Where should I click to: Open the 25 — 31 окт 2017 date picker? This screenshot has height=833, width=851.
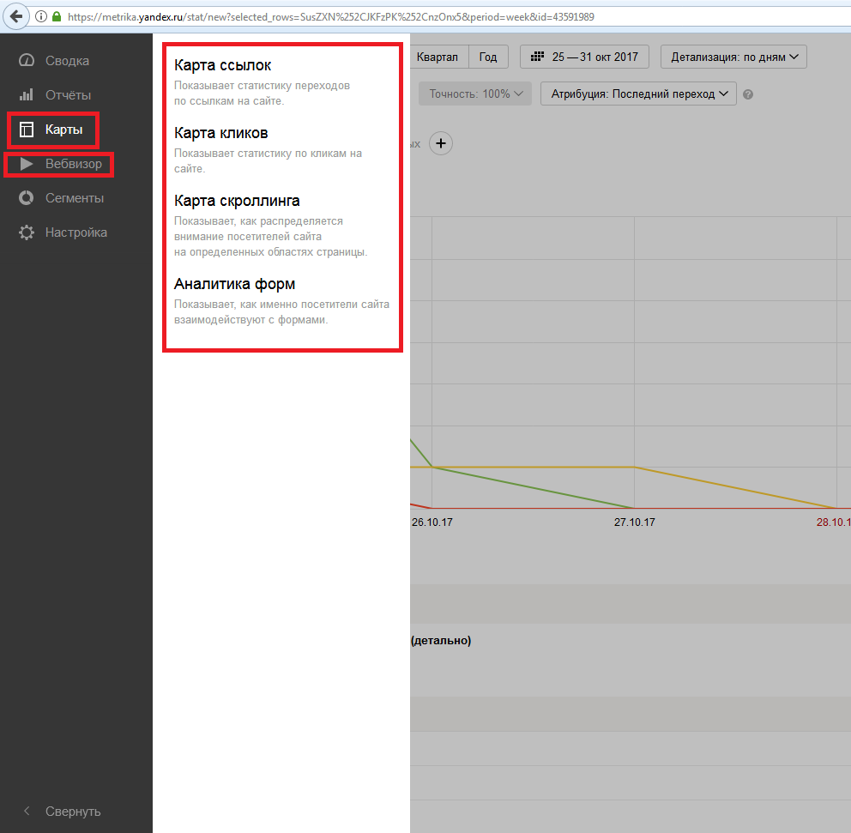click(584, 57)
